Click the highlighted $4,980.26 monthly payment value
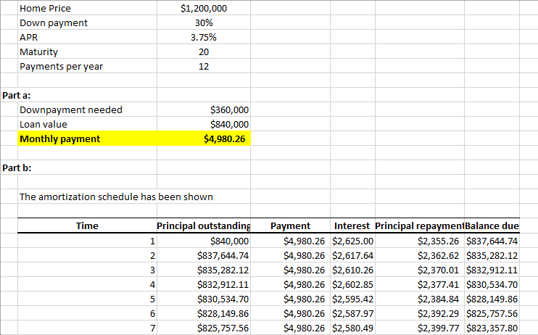 pos(226,138)
